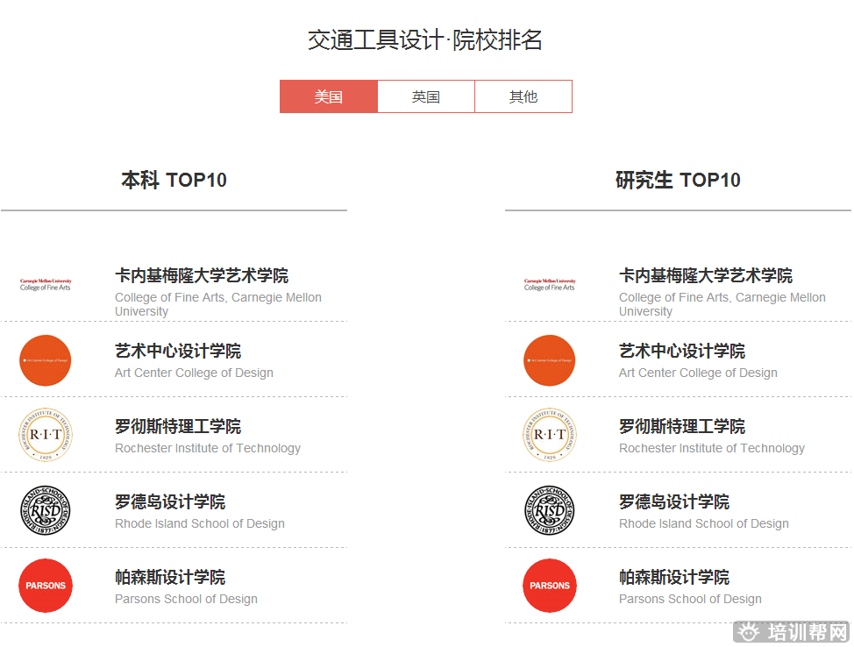
Task: Click the 研究生 TOP10 heading
Action: (678, 180)
